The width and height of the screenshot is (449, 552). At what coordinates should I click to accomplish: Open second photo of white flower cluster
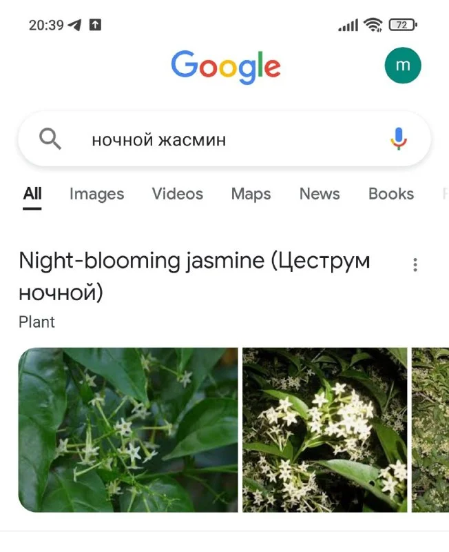(324, 430)
